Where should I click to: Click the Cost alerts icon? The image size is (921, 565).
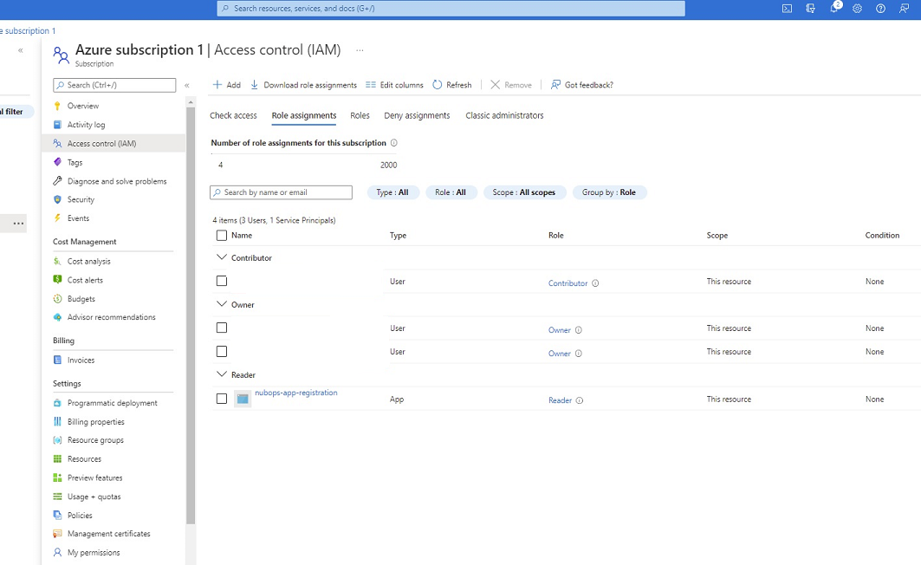pos(57,280)
